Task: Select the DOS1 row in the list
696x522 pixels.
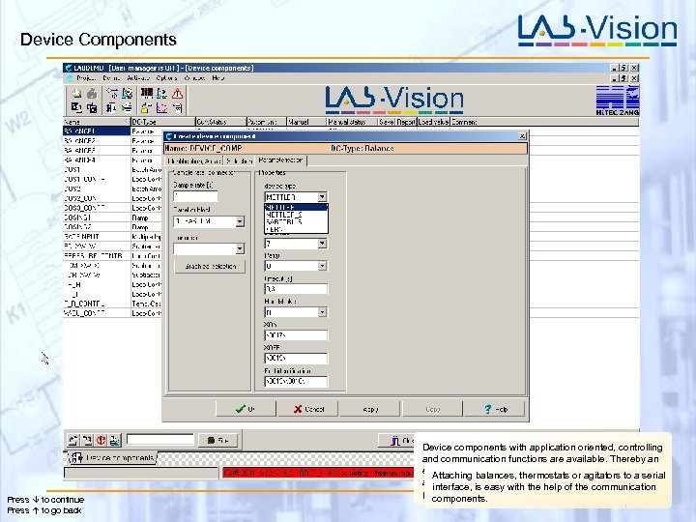Action: click(97, 169)
